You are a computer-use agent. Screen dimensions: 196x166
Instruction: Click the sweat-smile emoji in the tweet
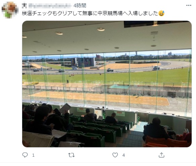click(161, 13)
